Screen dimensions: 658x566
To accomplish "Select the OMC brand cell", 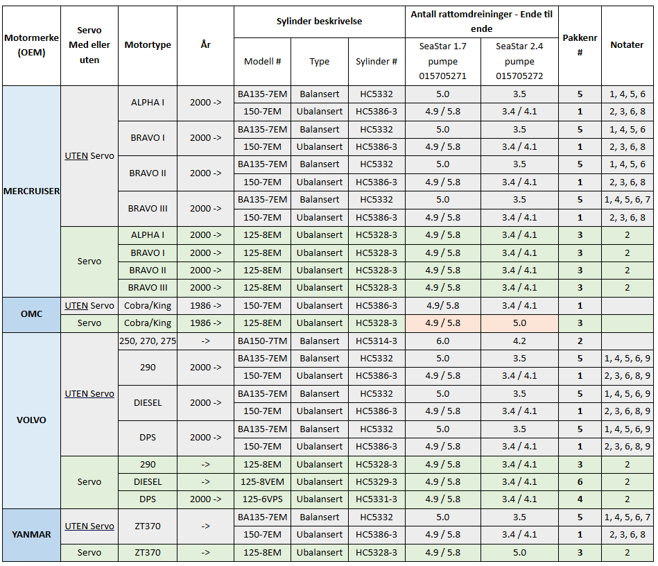I will point(31,314).
